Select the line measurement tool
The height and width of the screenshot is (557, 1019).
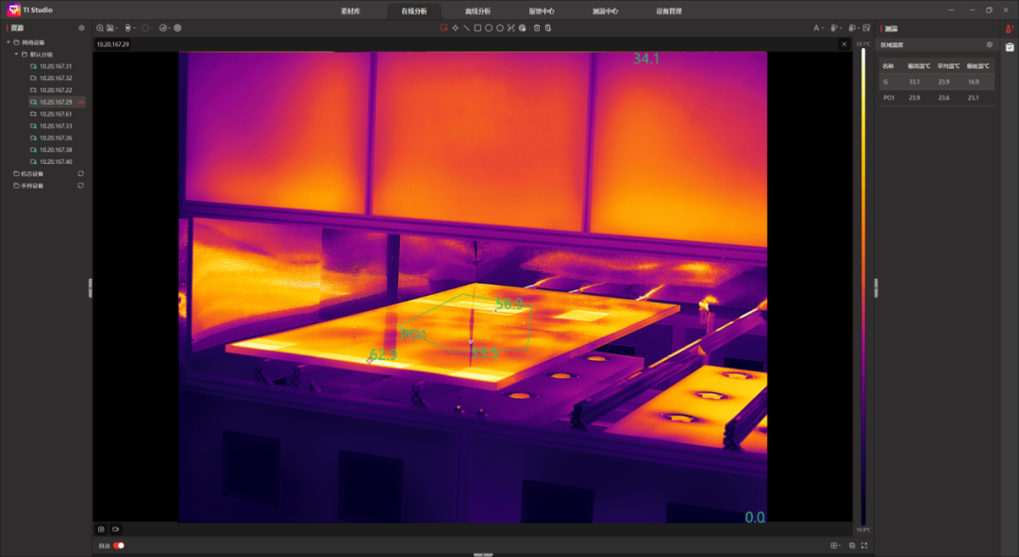click(466, 28)
